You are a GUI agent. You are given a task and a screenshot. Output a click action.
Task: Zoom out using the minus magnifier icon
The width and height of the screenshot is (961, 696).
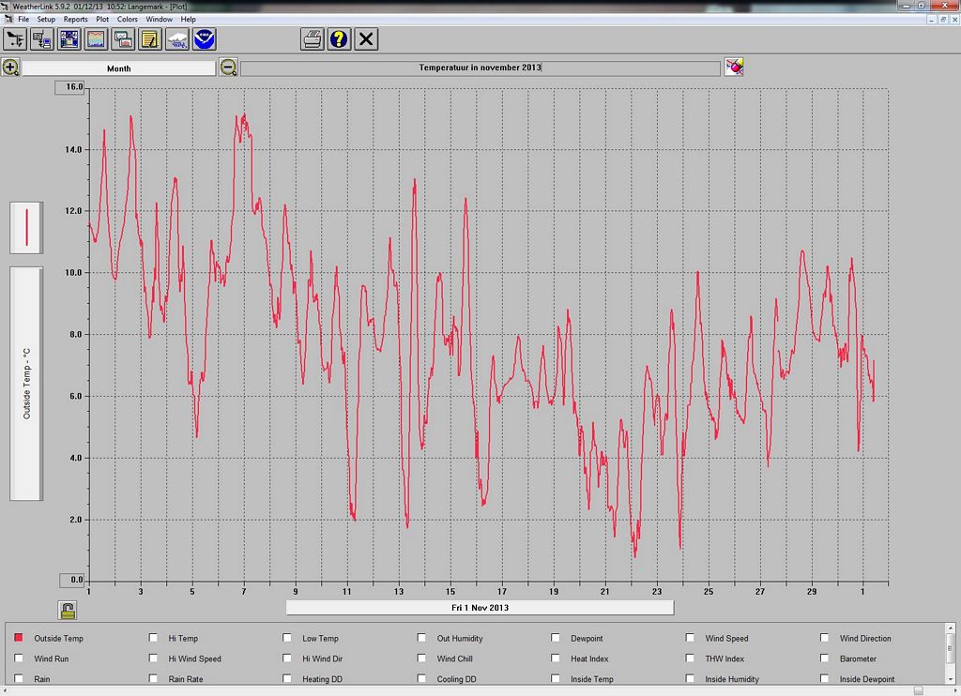pyautogui.click(x=229, y=68)
